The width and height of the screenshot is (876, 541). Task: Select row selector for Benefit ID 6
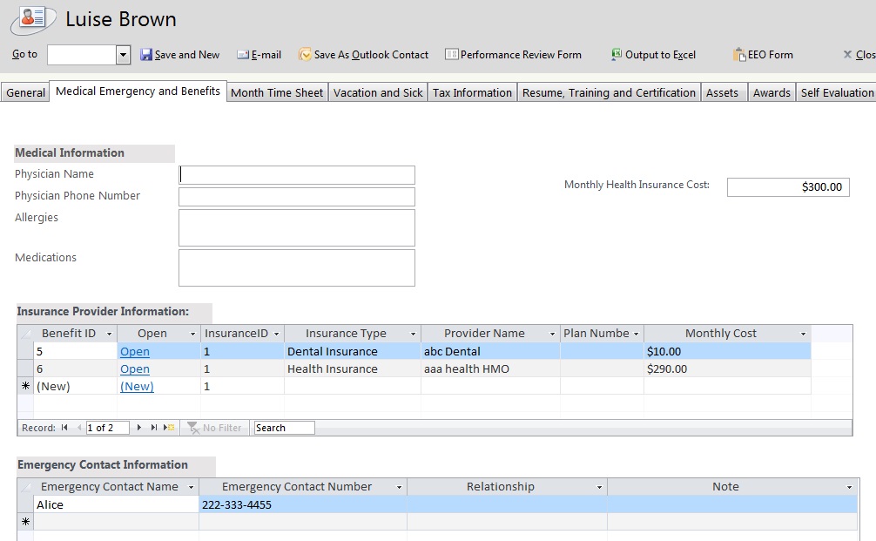click(x=26, y=369)
